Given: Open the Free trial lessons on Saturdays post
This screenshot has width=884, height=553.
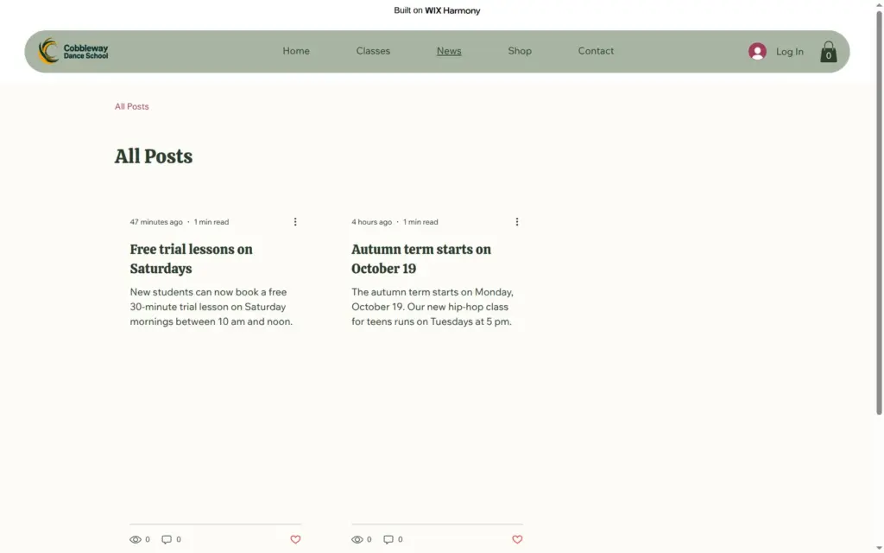Looking at the screenshot, I should tap(191, 258).
